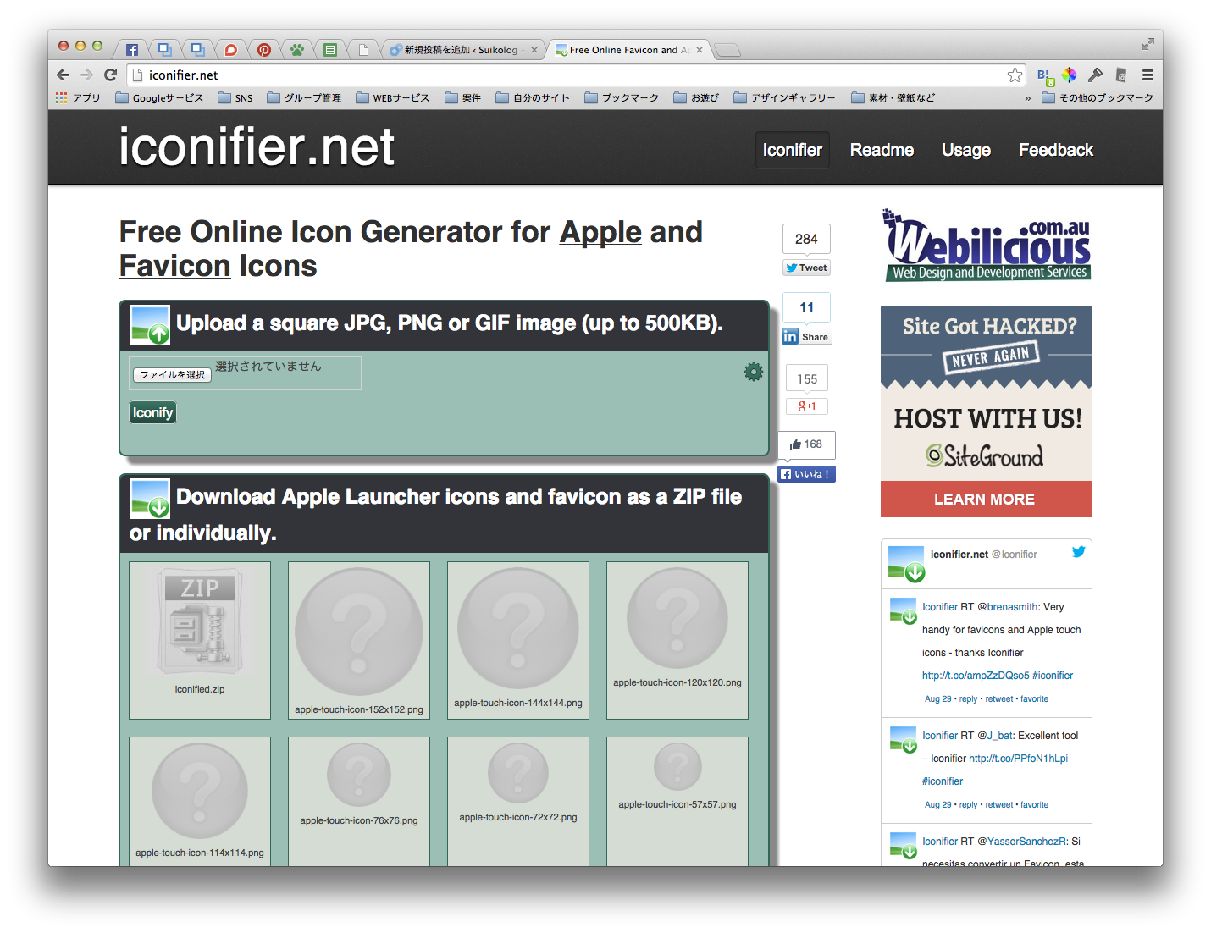Click the ファイルを選択 file chooser button

click(x=172, y=374)
